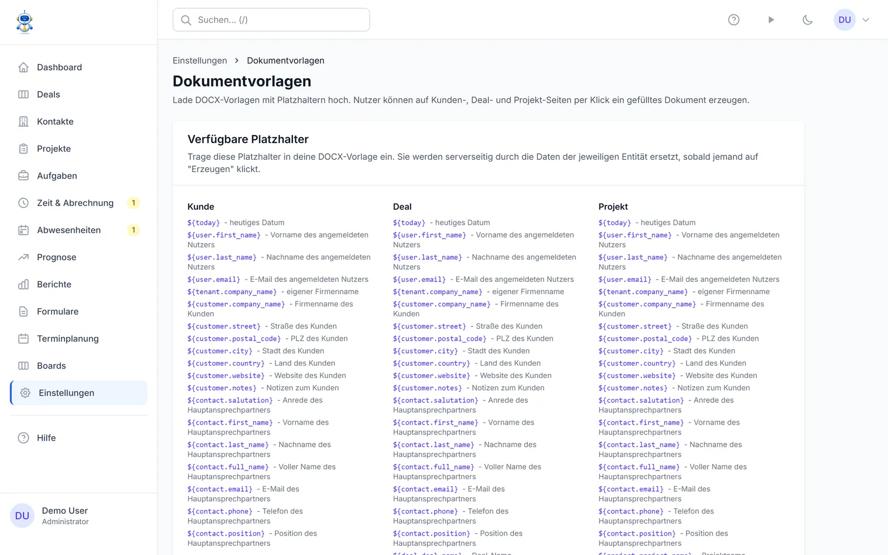
Task: Focus the Suchen search field
Action: click(x=271, y=20)
